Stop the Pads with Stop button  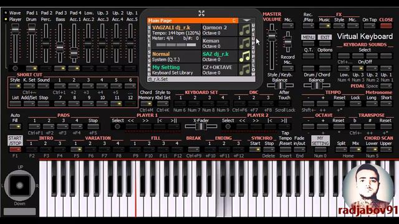tap(93, 126)
